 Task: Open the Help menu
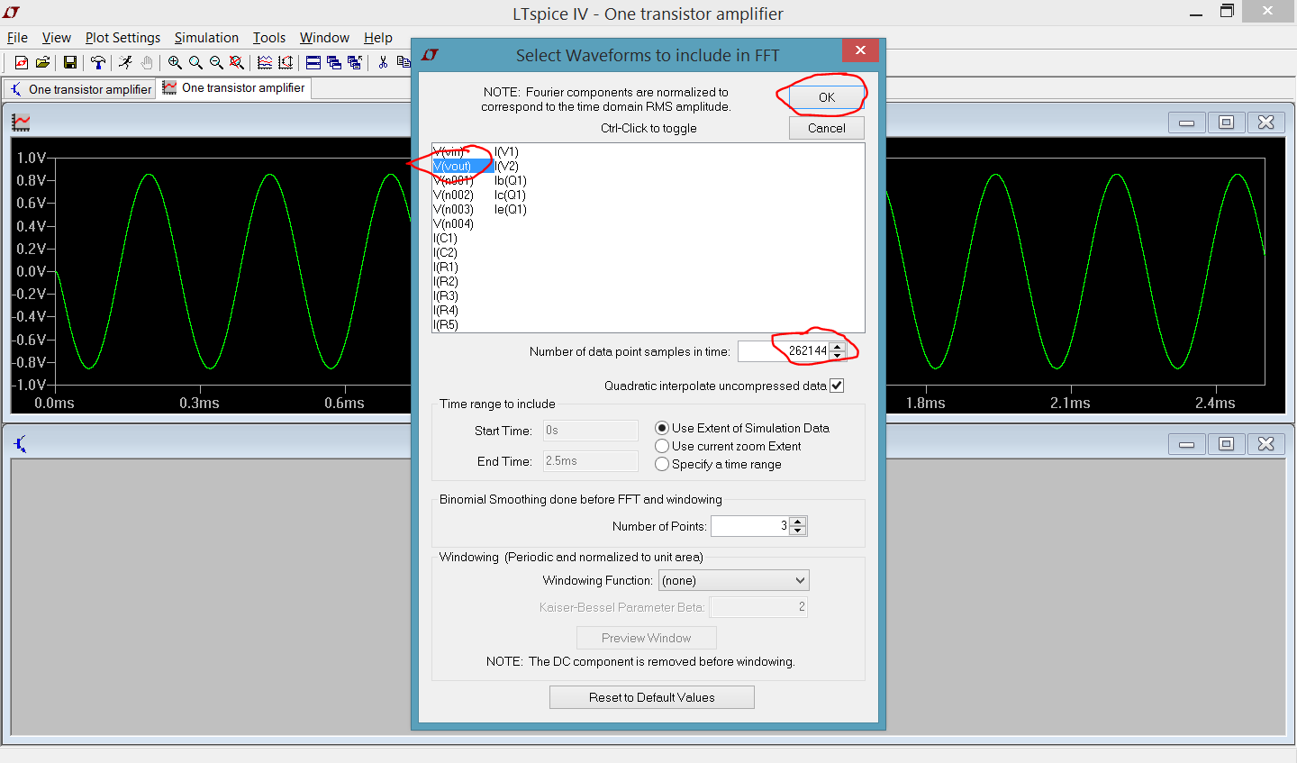[378, 38]
